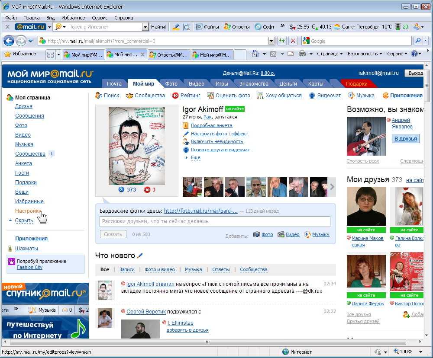Switch to the Ответы@M... browser tab

coord(169,54)
